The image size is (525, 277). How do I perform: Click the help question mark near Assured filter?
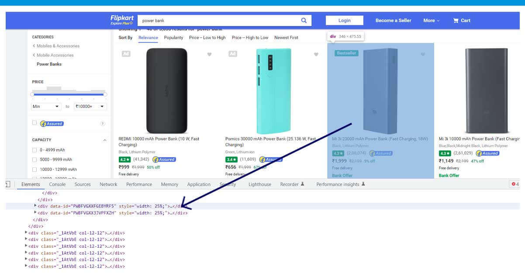click(103, 123)
